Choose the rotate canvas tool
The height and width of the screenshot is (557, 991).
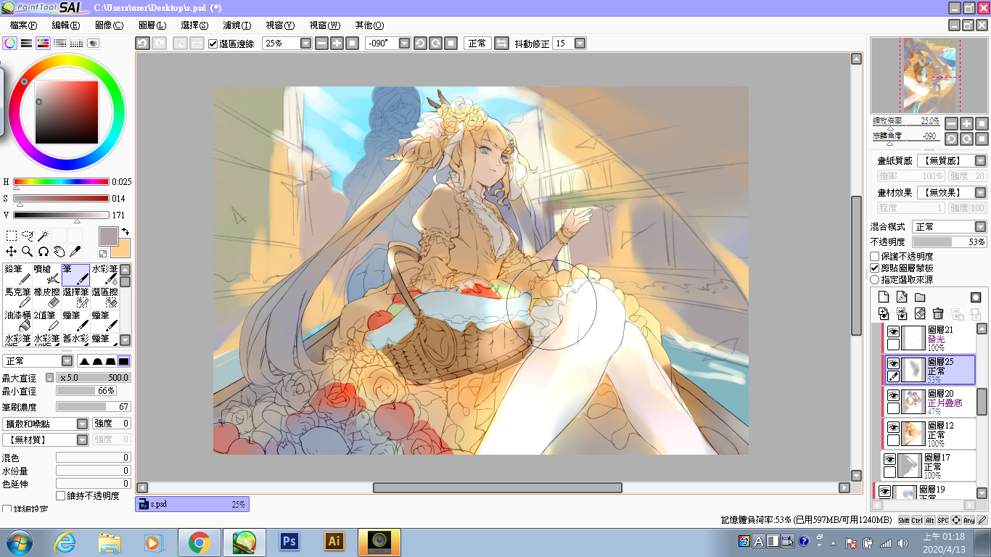click(44, 252)
